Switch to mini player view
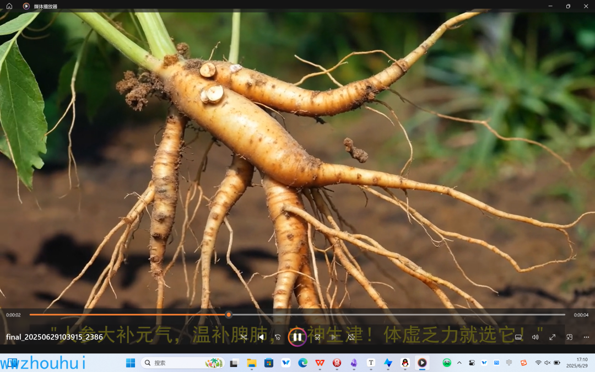This screenshot has height=372, width=595. [x=570, y=337]
